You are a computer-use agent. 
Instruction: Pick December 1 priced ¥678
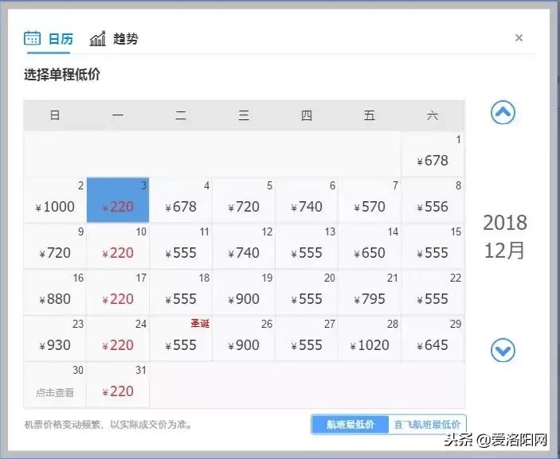point(433,154)
